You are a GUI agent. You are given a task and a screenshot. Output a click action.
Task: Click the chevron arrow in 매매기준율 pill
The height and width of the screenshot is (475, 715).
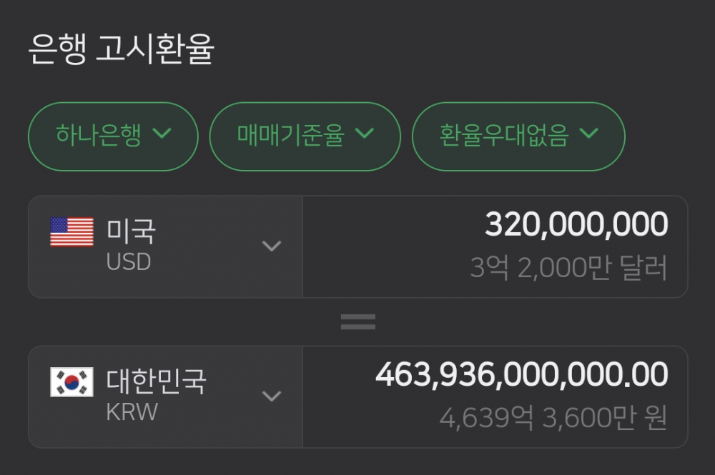(365, 134)
